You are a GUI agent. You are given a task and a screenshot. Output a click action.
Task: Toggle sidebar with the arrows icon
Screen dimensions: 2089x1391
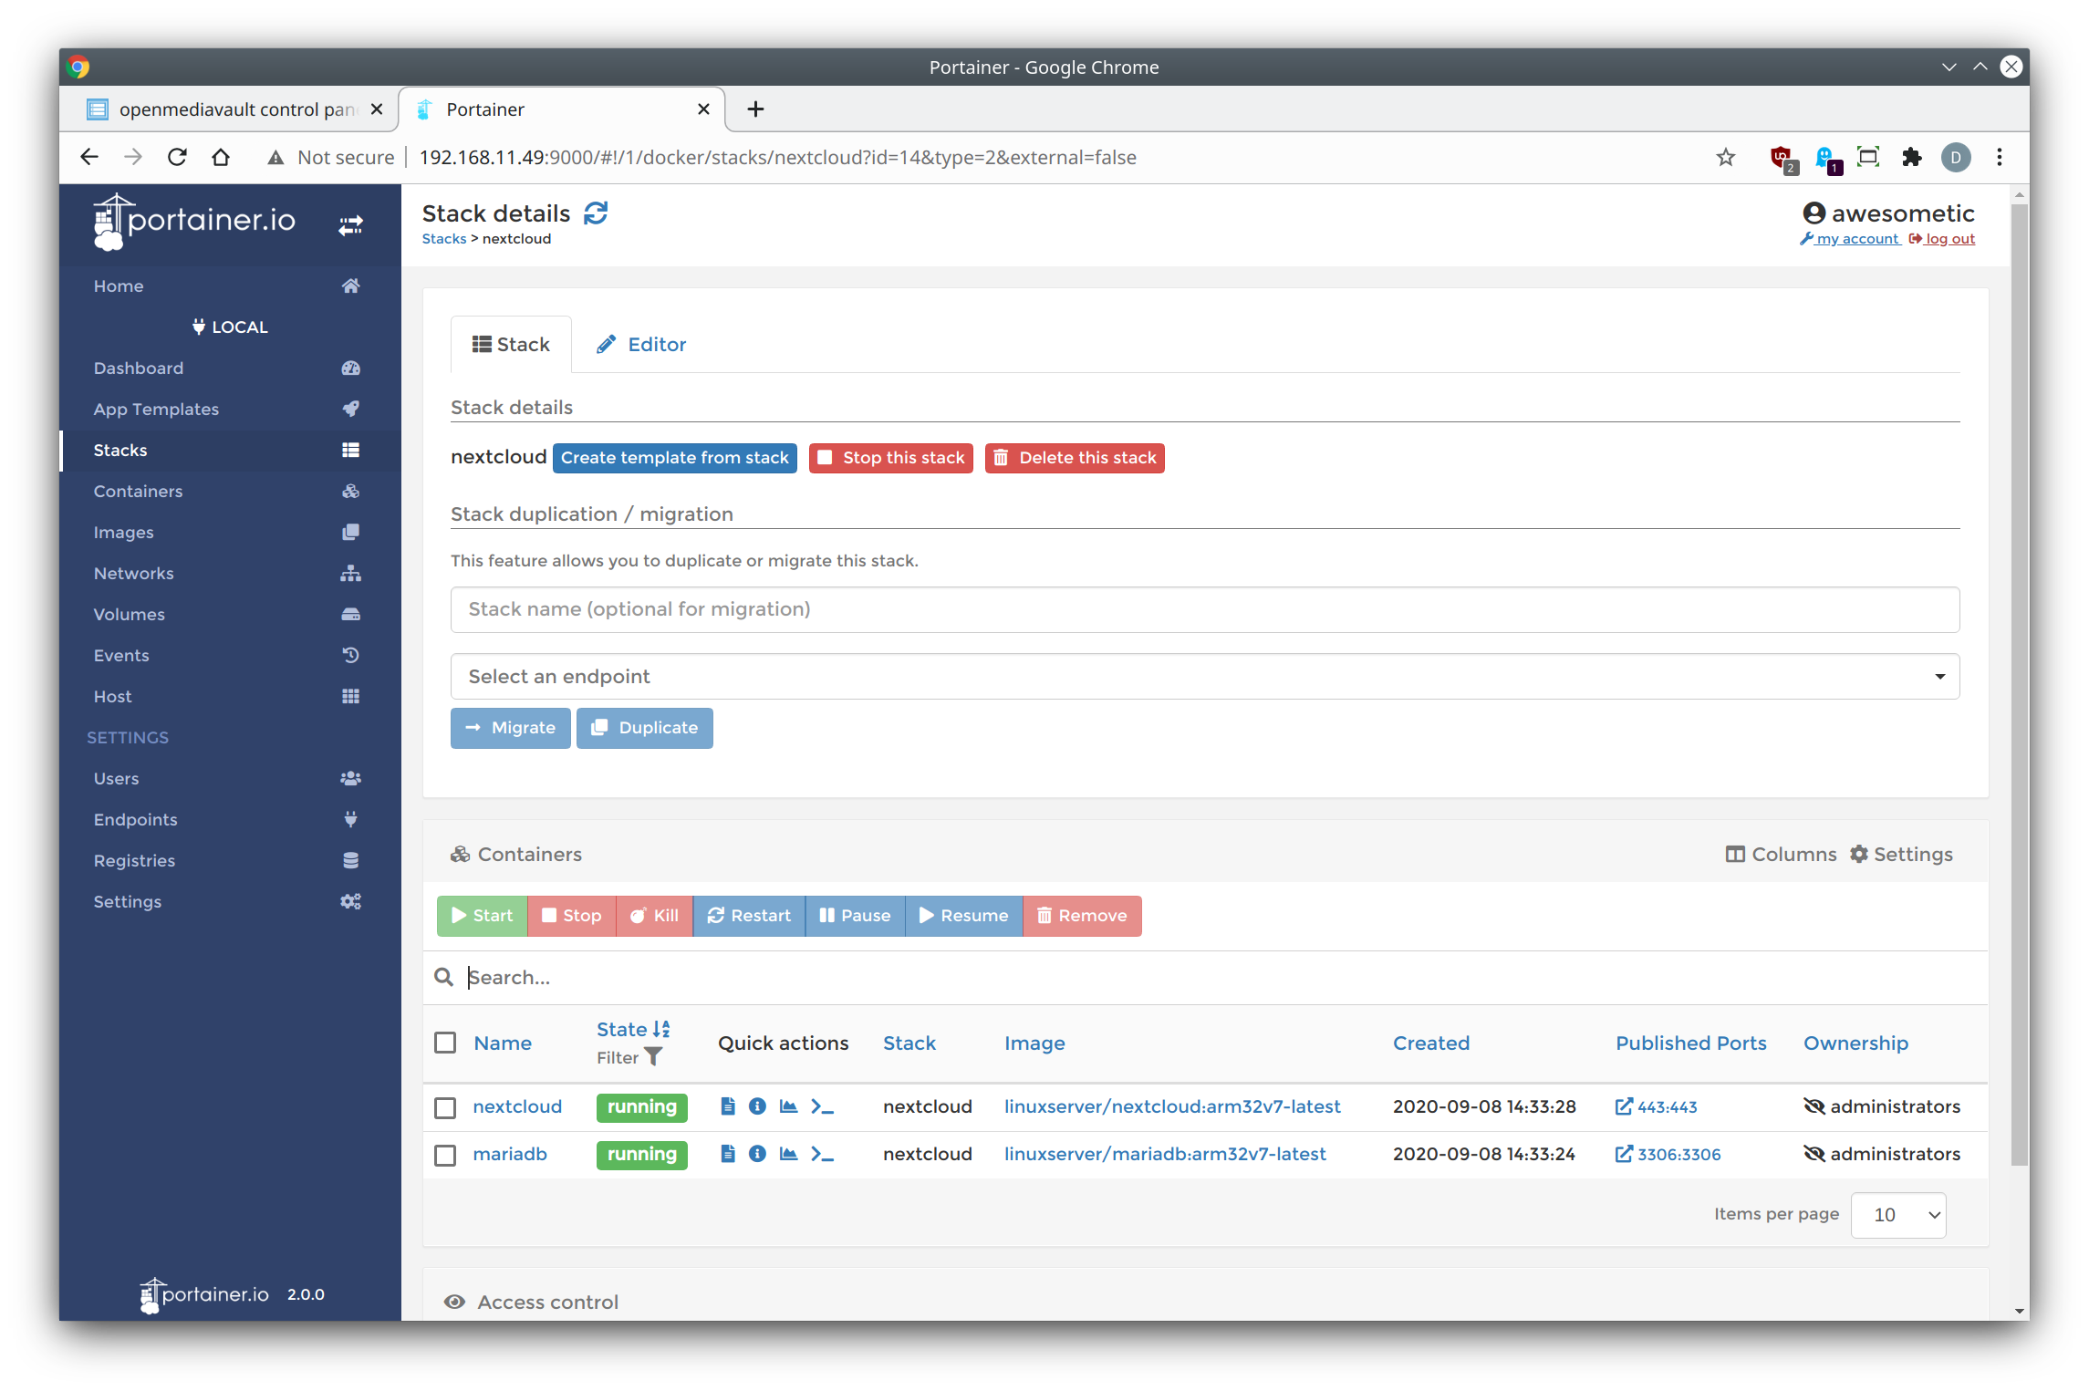(350, 225)
